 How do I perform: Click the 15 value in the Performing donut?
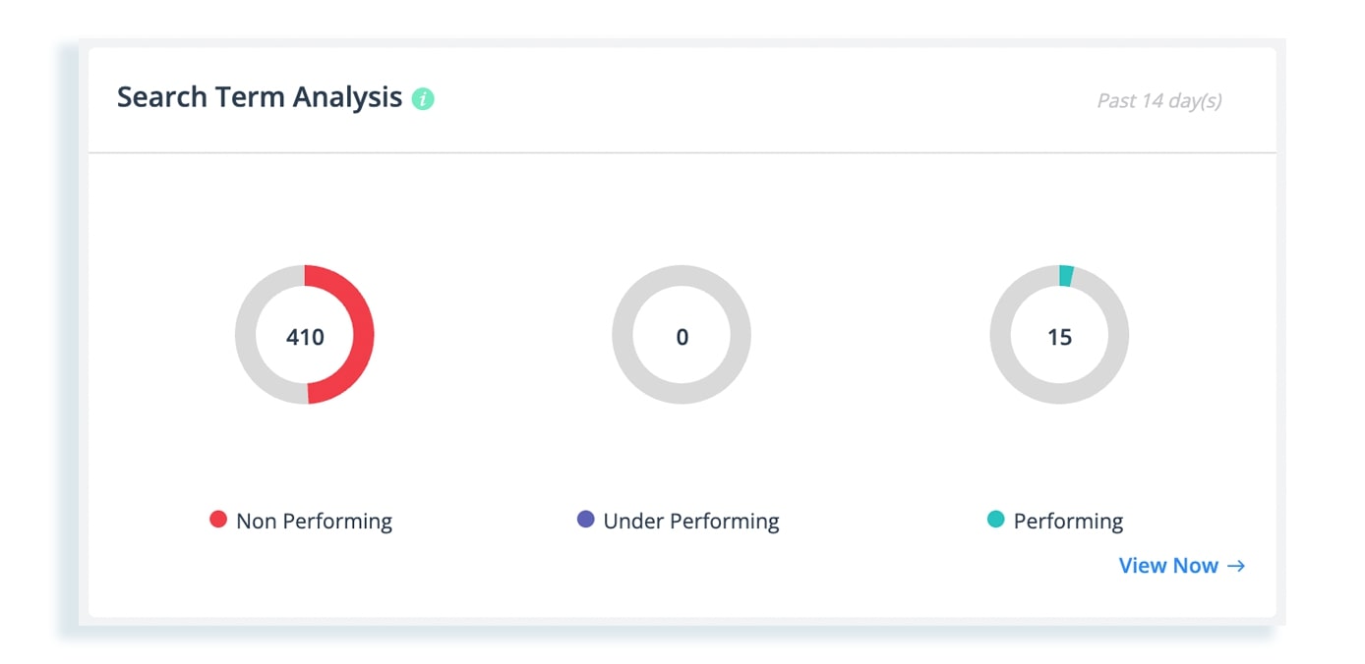click(x=1059, y=337)
